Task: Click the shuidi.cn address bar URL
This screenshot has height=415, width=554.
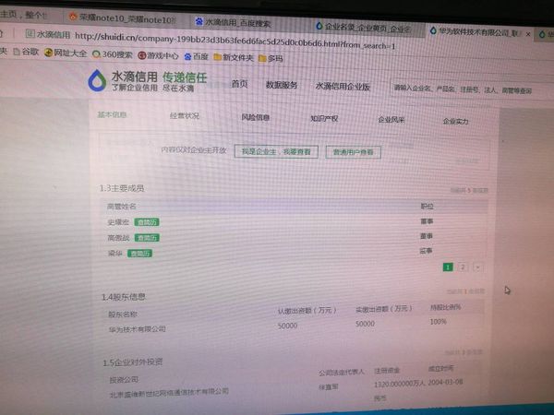Action: click(235, 41)
